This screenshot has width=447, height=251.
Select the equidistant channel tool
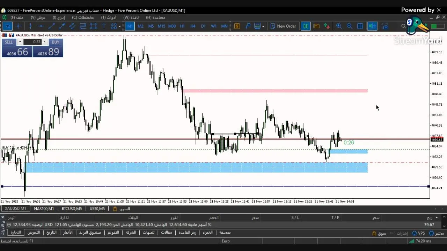(x=72, y=26)
